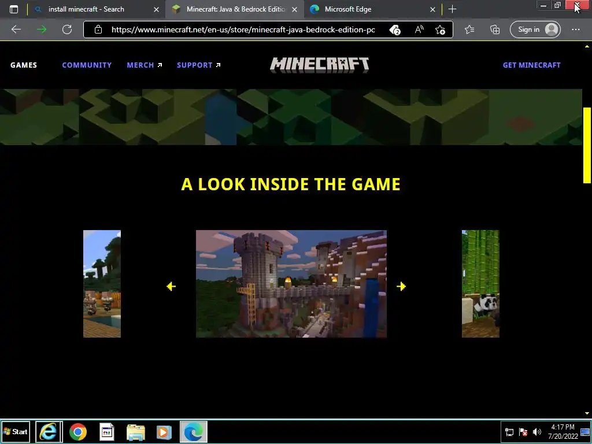Viewport: 592px width, 444px height.
Task: Open the tab actions menu icon
Action: 14,9
